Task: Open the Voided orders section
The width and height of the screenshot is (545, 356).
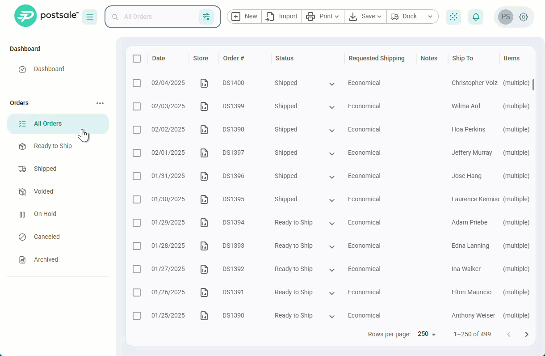Action: pyautogui.click(x=42, y=191)
